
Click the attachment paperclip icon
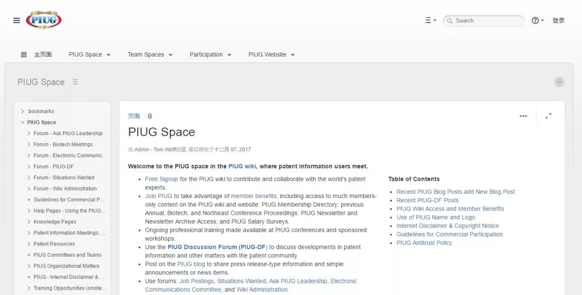[x=150, y=116]
